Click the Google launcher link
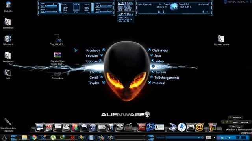 (91, 61)
